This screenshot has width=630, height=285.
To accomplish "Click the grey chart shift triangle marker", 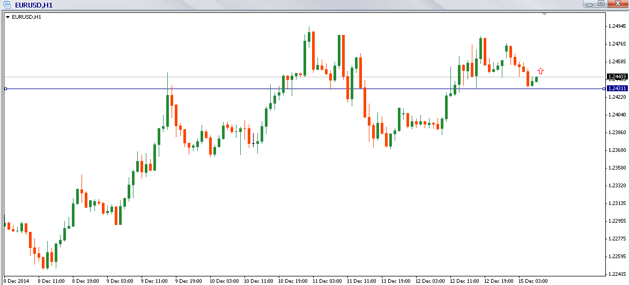I will pyautogui.click(x=544, y=14).
